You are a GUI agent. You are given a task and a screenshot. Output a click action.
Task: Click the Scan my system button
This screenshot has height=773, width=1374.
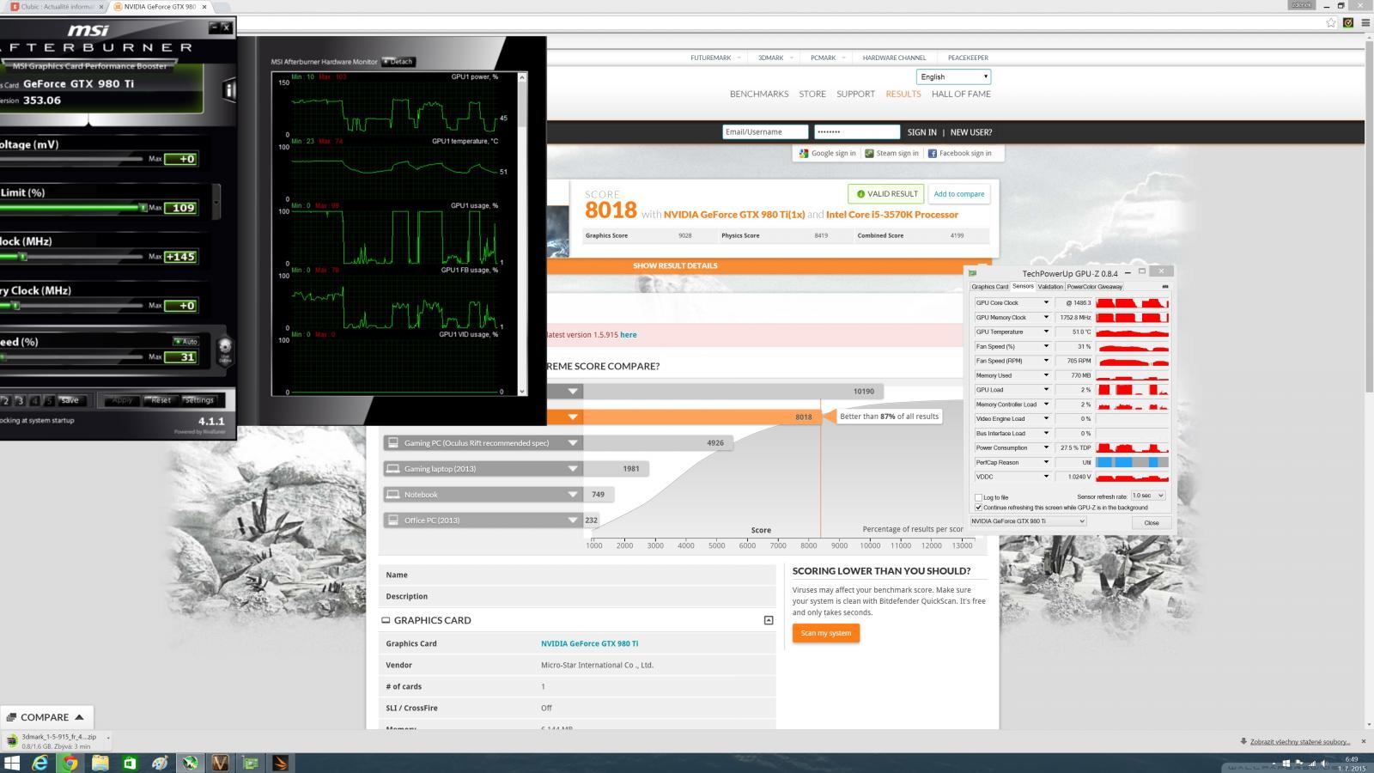pos(826,633)
